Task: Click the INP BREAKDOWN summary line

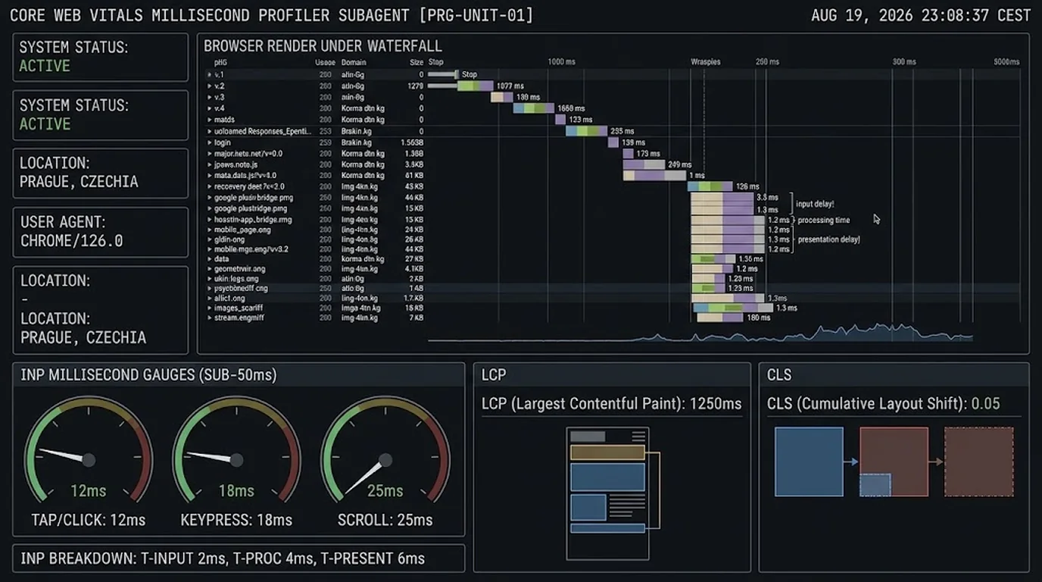Action: (x=239, y=559)
